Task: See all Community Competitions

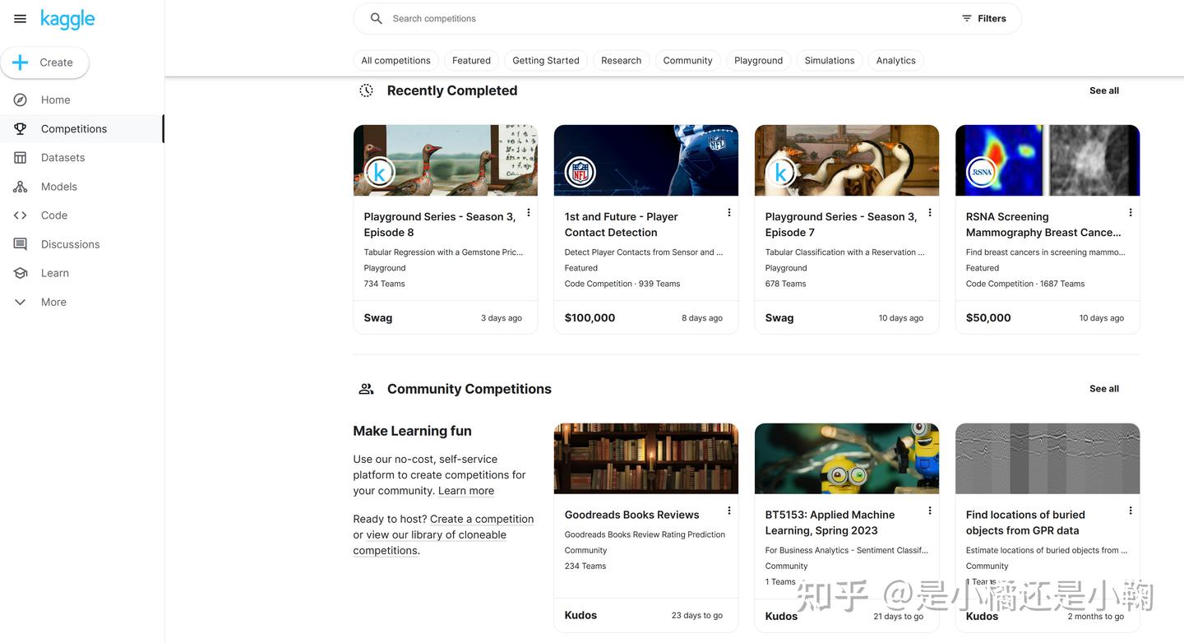Action: pyautogui.click(x=1103, y=389)
